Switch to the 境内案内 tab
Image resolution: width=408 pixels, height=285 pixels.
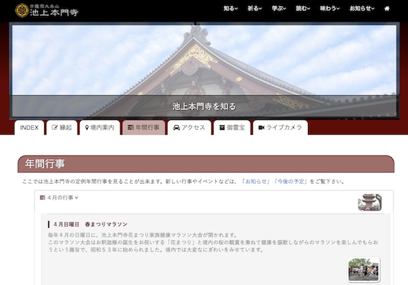100,127
